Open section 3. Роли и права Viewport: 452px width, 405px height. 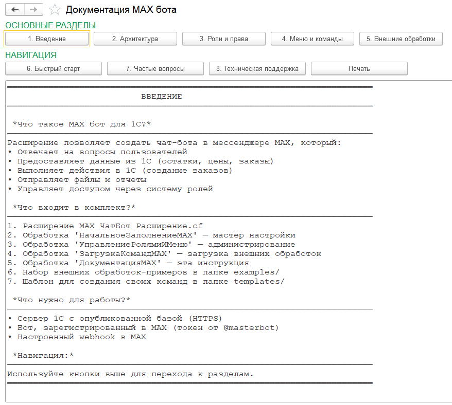(224, 39)
